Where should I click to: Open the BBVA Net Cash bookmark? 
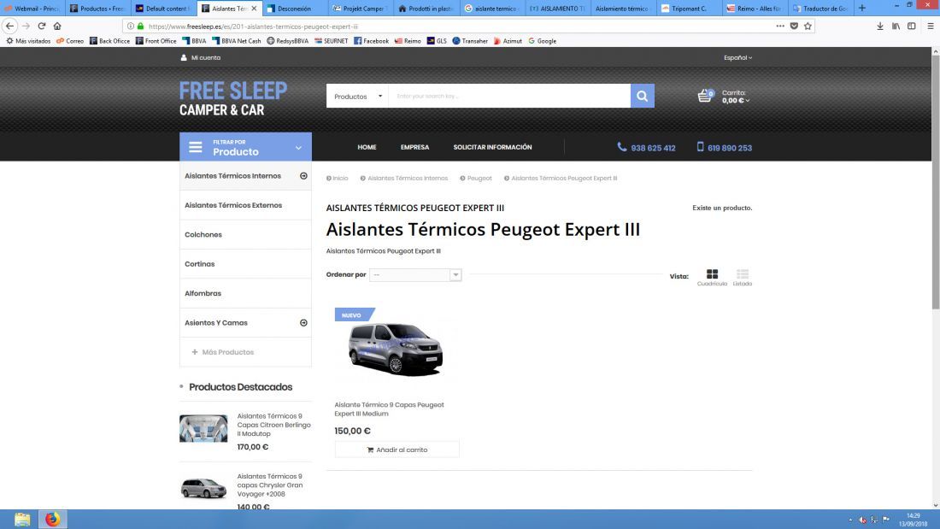pos(236,41)
